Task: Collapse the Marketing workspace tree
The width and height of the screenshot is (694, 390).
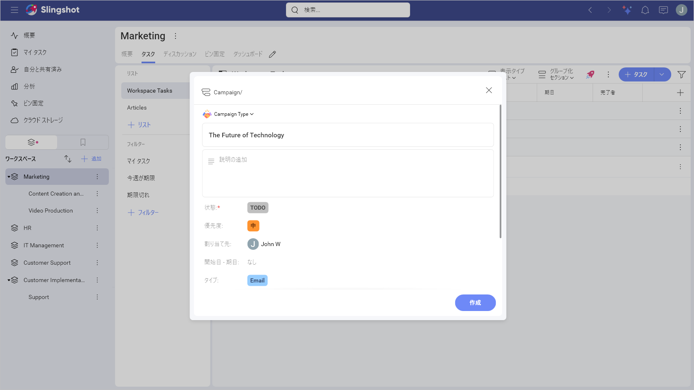Action: click(9, 177)
